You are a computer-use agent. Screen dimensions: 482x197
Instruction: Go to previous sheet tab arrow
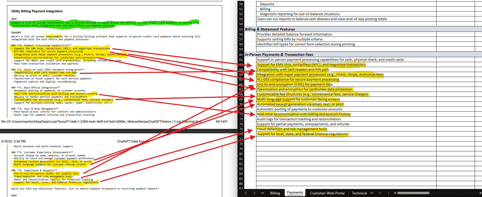(246, 193)
